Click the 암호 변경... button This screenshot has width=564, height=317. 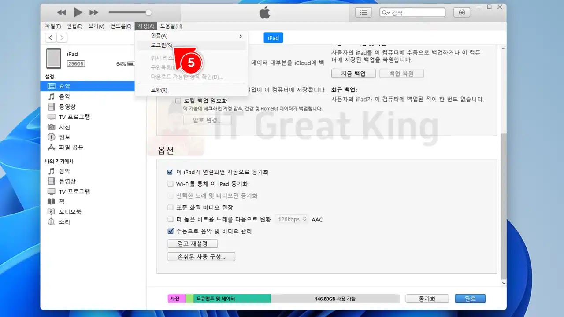tap(207, 120)
